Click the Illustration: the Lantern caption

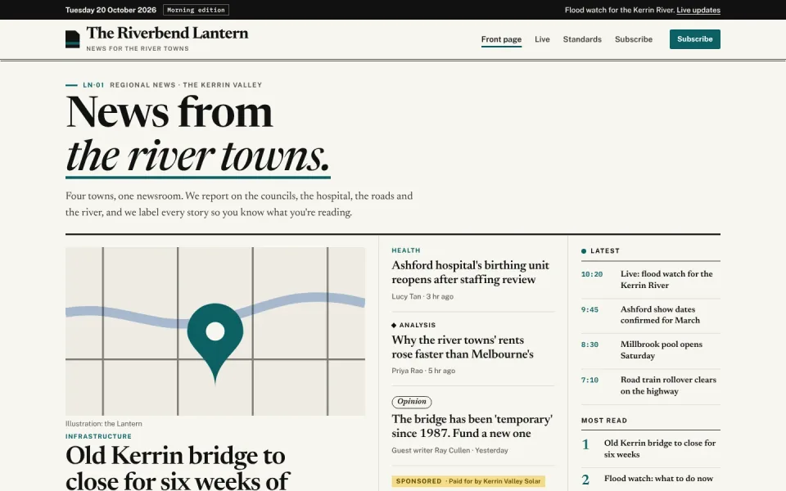click(104, 424)
